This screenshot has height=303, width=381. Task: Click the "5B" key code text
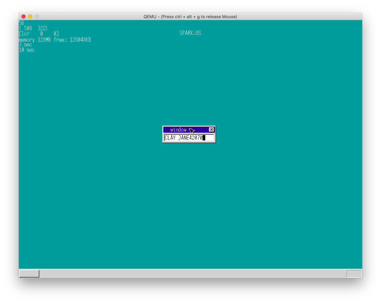[21, 23]
